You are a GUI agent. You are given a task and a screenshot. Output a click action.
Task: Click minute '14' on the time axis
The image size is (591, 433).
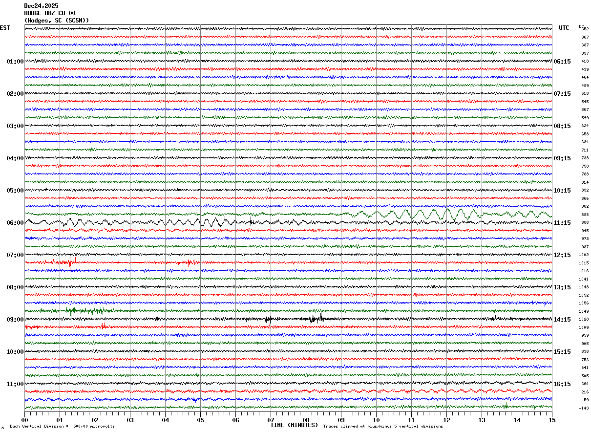[x=517, y=420]
